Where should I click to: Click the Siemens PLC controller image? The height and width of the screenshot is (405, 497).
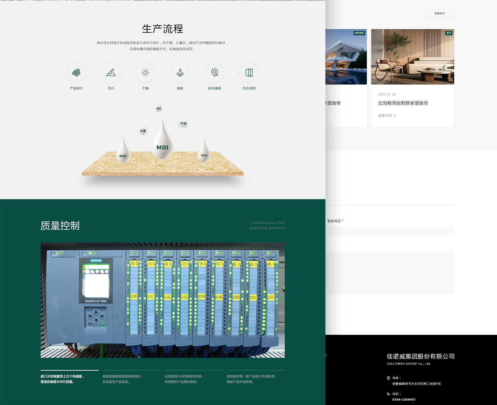tap(162, 300)
